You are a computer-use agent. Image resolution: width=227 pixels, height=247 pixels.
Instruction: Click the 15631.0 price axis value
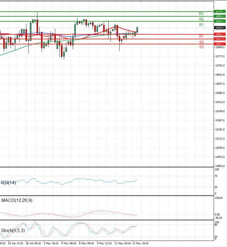coord(220,75)
